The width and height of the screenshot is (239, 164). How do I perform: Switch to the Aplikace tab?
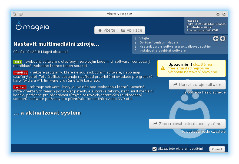[132, 30]
